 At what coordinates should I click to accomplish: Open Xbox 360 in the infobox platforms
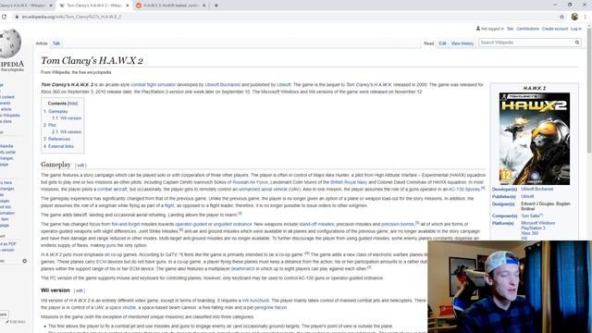tap(529, 233)
